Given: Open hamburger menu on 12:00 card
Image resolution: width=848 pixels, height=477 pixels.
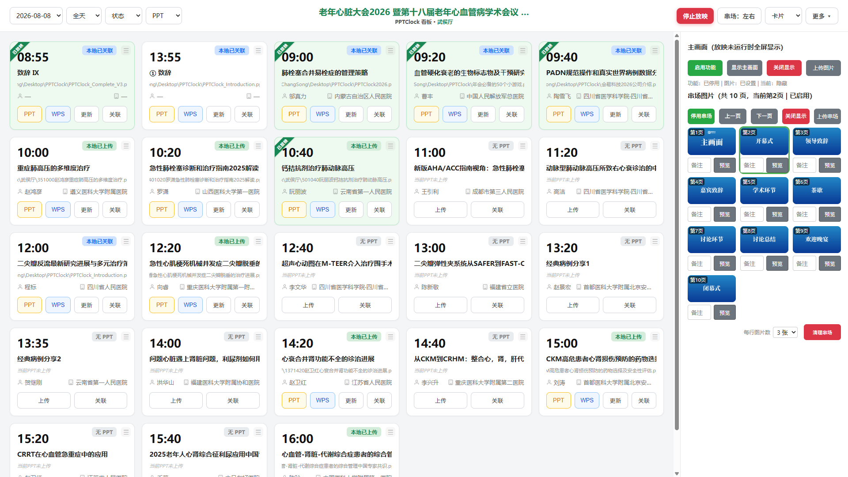Looking at the screenshot, I should point(126,242).
